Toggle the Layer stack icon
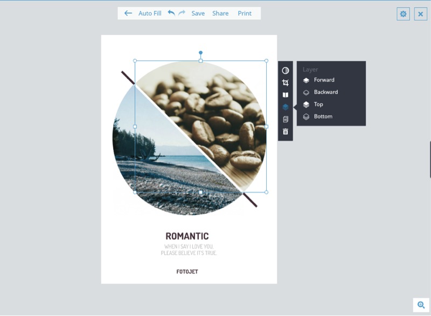The height and width of the screenshot is (316, 431). coord(286,107)
